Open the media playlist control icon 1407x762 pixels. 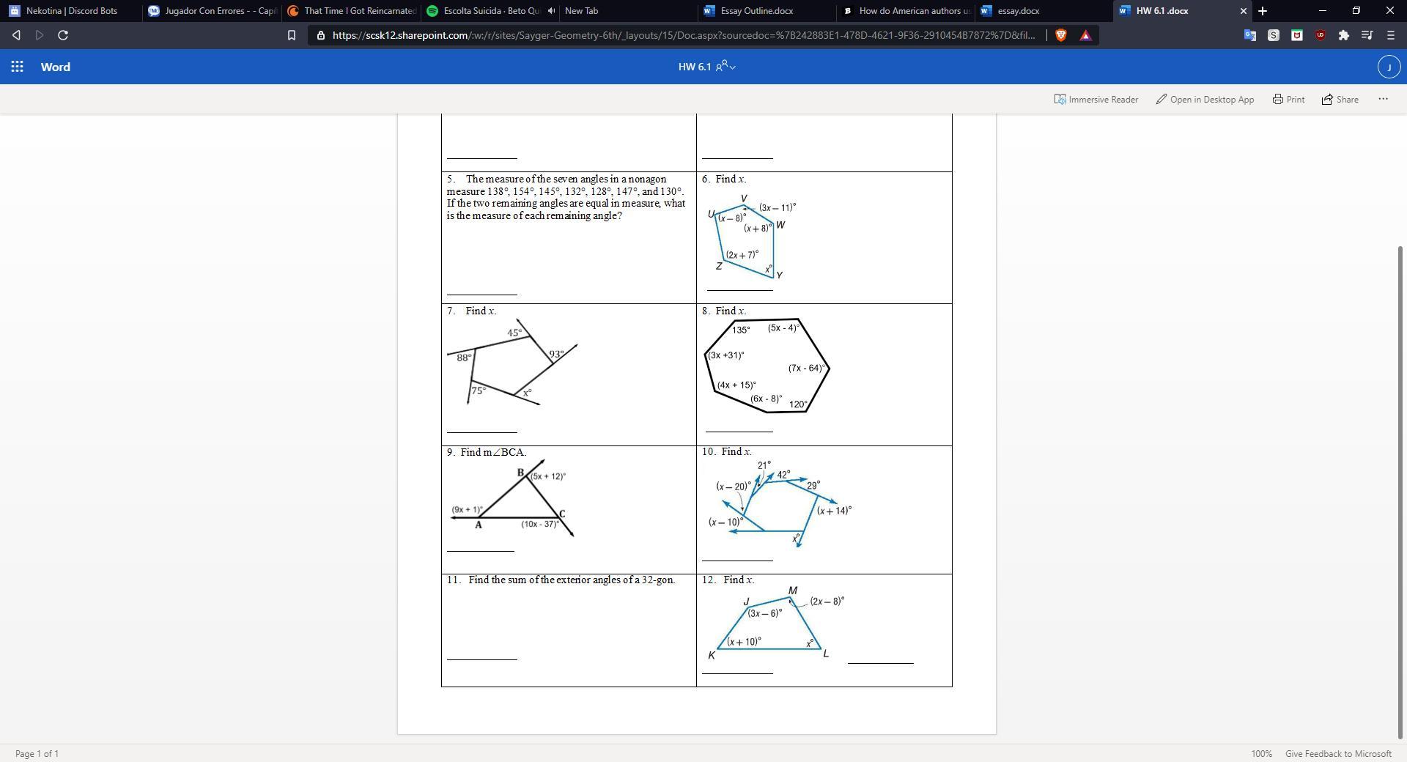pyautogui.click(x=1367, y=35)
